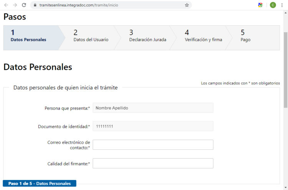Go to step 5 Pago
288x190 pixels.
point(253,38)
